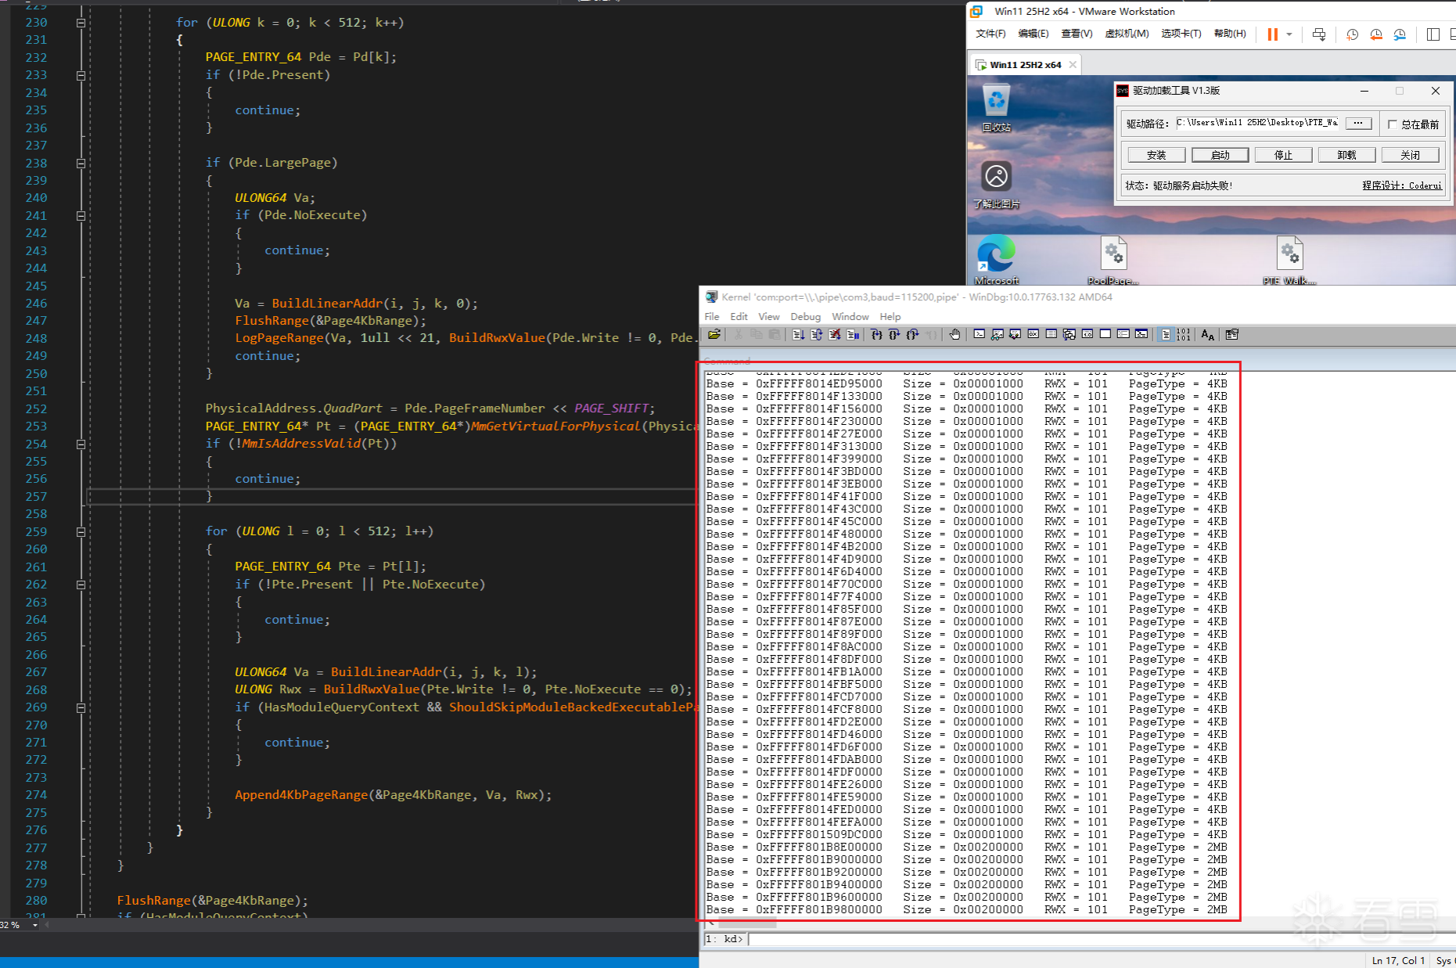Open the VMware pause button dropdown arrow
Viewport: 1456px width, 968px height.
(1289, 34)
